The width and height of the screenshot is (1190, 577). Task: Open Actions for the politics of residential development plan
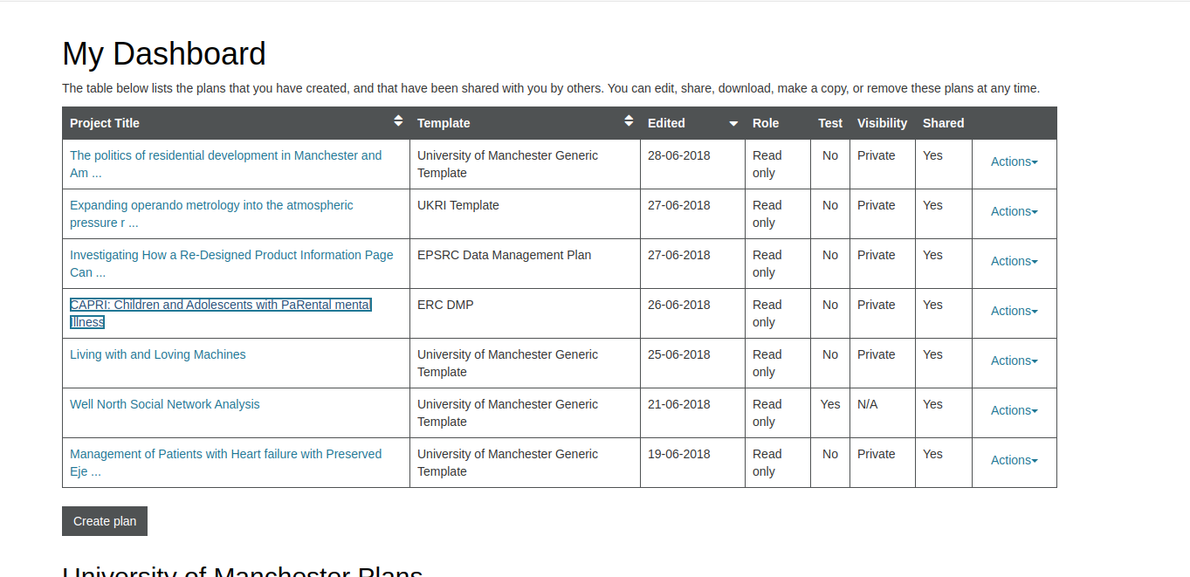point(1013,161)
